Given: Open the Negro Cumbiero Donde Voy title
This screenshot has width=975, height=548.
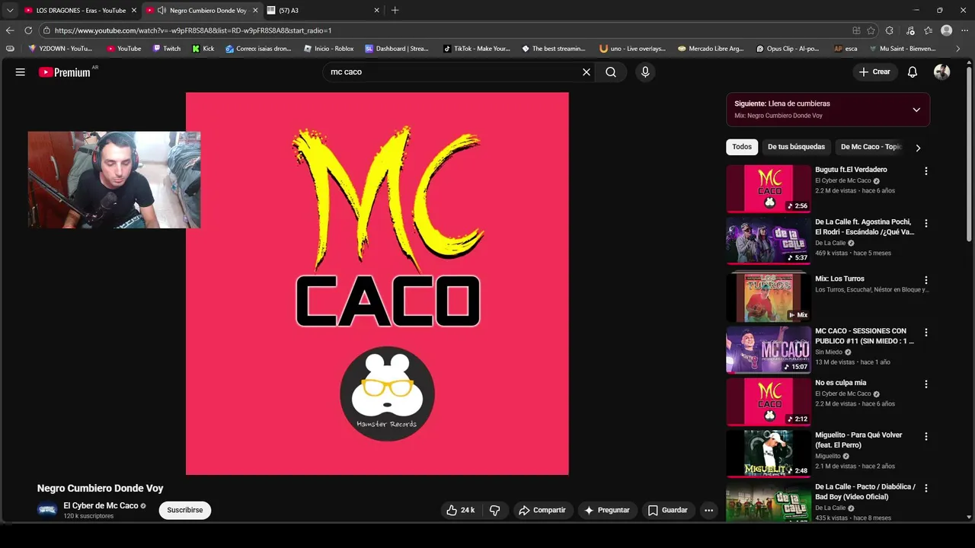Looking at the screenshot, I should coord(101,489).
